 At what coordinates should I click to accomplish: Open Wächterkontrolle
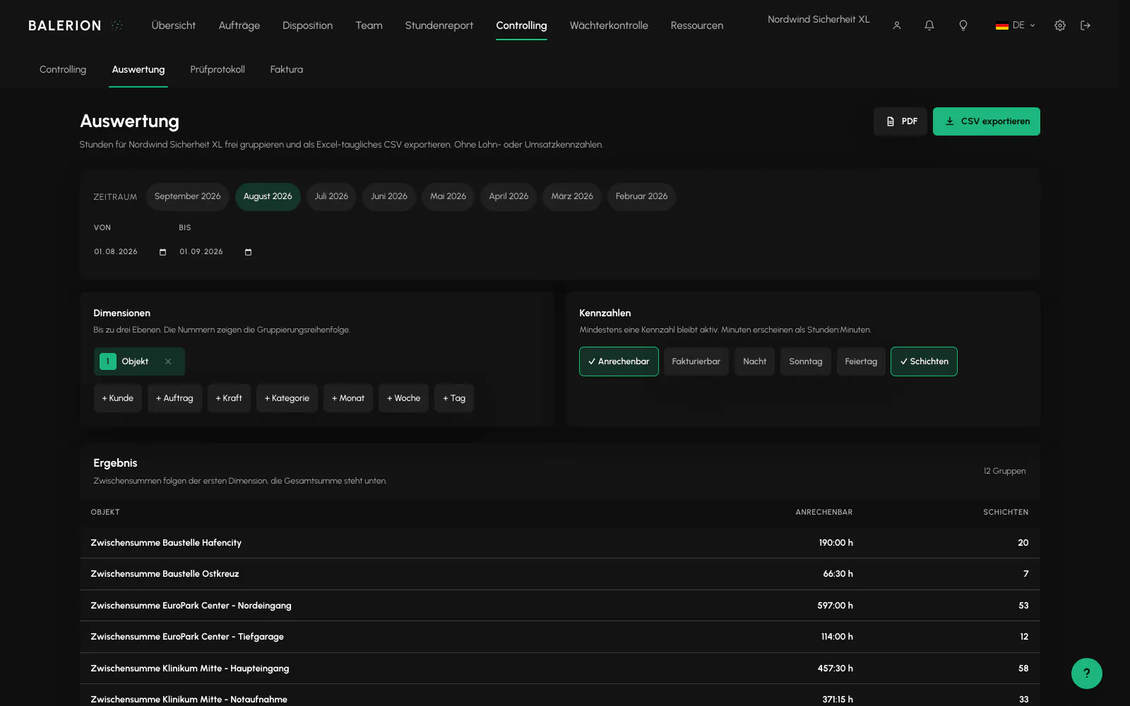tap(609, 25)
